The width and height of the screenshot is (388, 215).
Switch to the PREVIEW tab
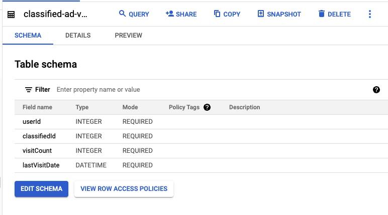129,35
